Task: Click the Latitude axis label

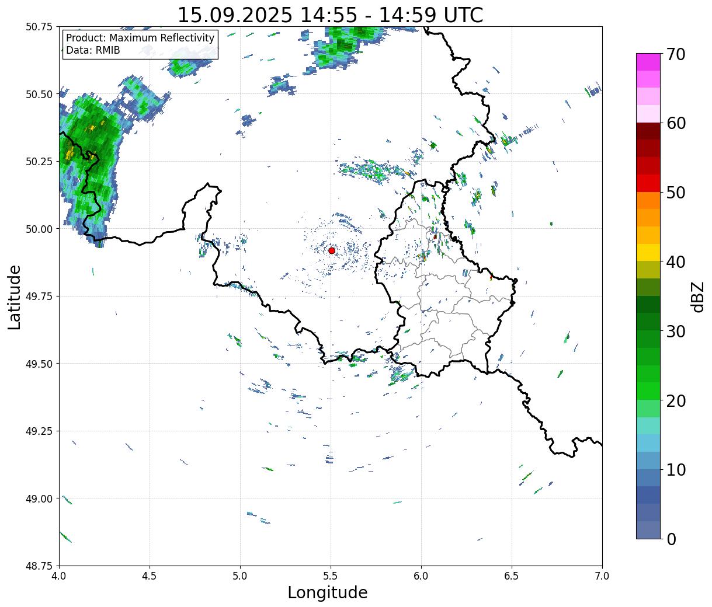Action: (x=15, y=296)
